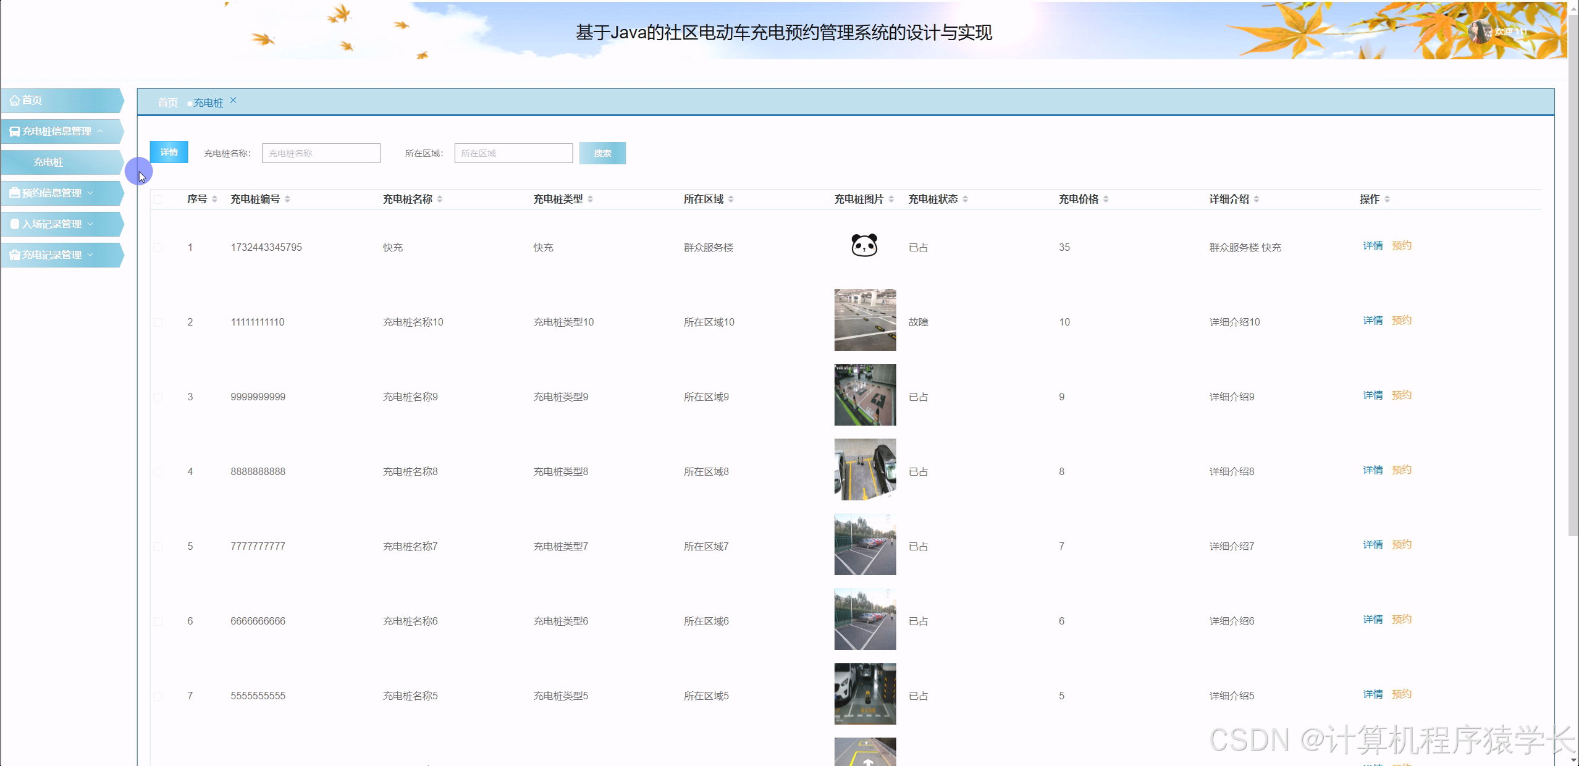This screenshot has width=1579, height=766.
Task: Click the 所在区域 search input field
Action: (x=513, y=153)
